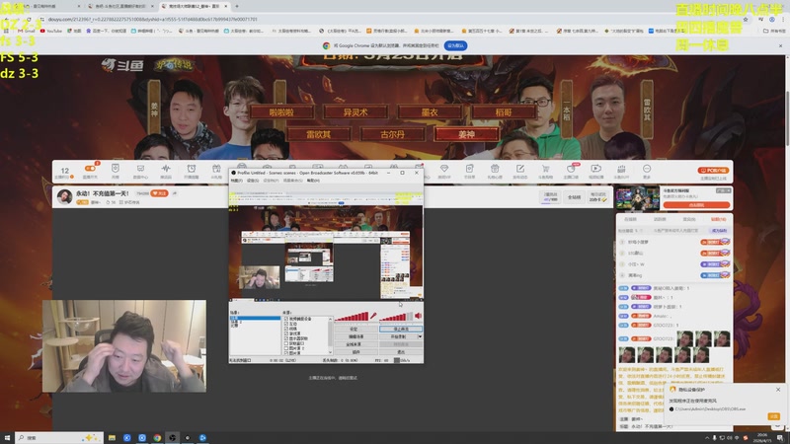Switch to the first ranking tab in chat panel
The width and height of the screenshot is (790, 444).
point(630,219)
